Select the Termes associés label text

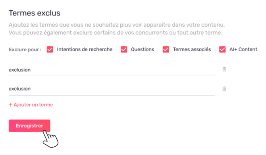tap(192, 49)
